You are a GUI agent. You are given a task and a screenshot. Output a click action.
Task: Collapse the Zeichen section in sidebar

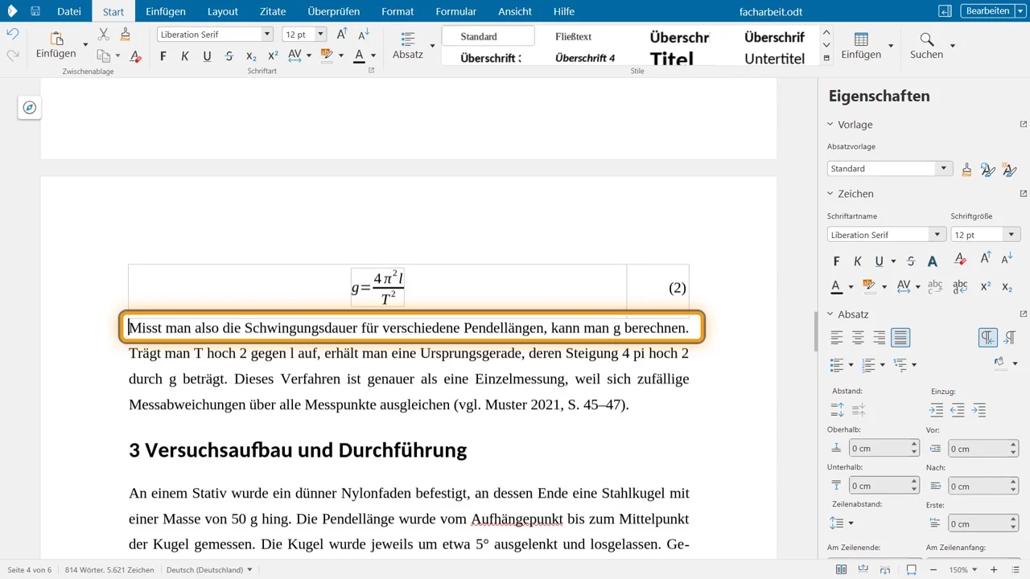[830, 194]
